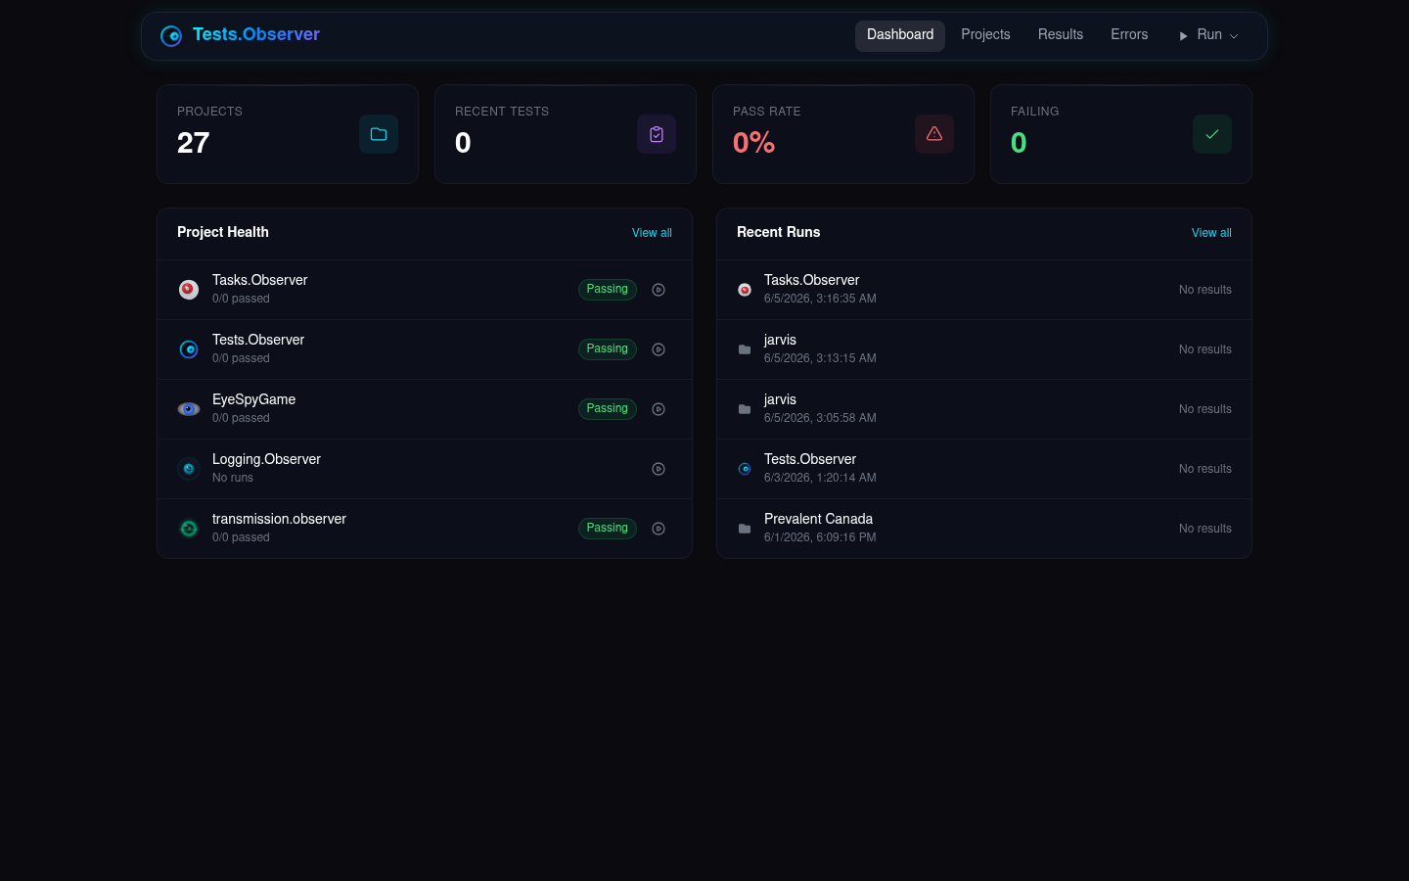Image resolution: width=1409 pixels, height=881 pixels.
Task: Click the EyeSpyGame eye avatar icon
Action: tap(189, 409)
